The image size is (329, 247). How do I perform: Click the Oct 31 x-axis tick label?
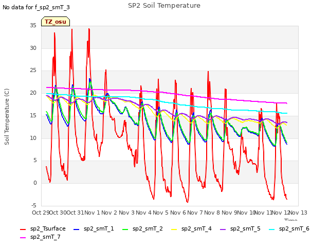pos(76,213)
